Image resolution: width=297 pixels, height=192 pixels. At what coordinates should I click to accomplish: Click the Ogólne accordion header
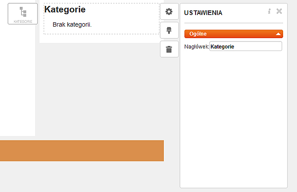234,34
